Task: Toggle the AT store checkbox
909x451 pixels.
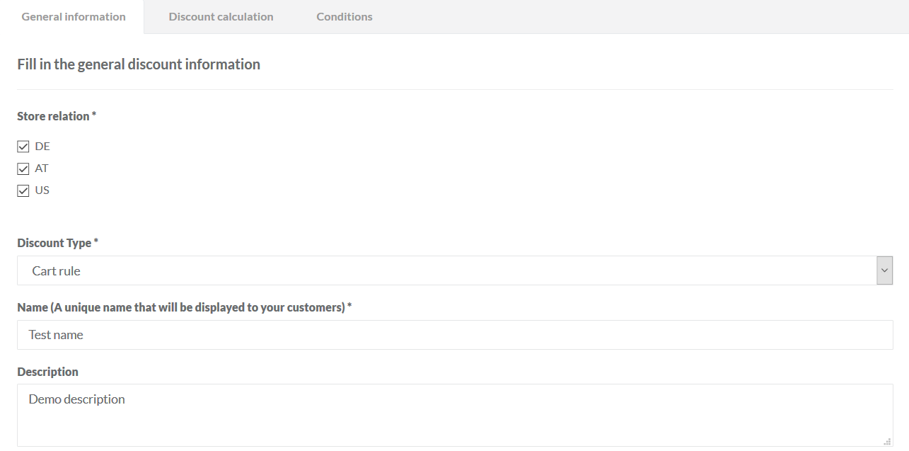Action: pos(23,169)
